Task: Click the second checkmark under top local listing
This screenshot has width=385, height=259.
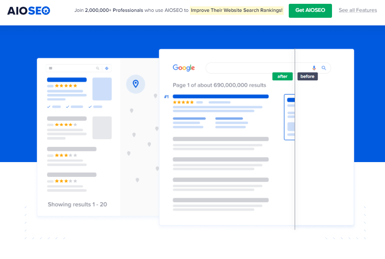Action: coord(68,107)
